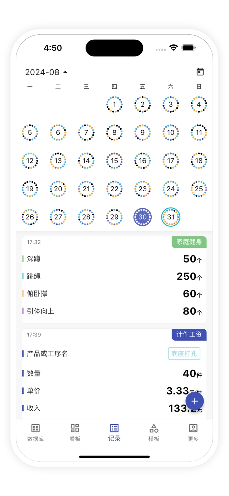Screen dimensions: 229x496
Task: Tap the floating plus add button
Action: (x=194, y=401)
